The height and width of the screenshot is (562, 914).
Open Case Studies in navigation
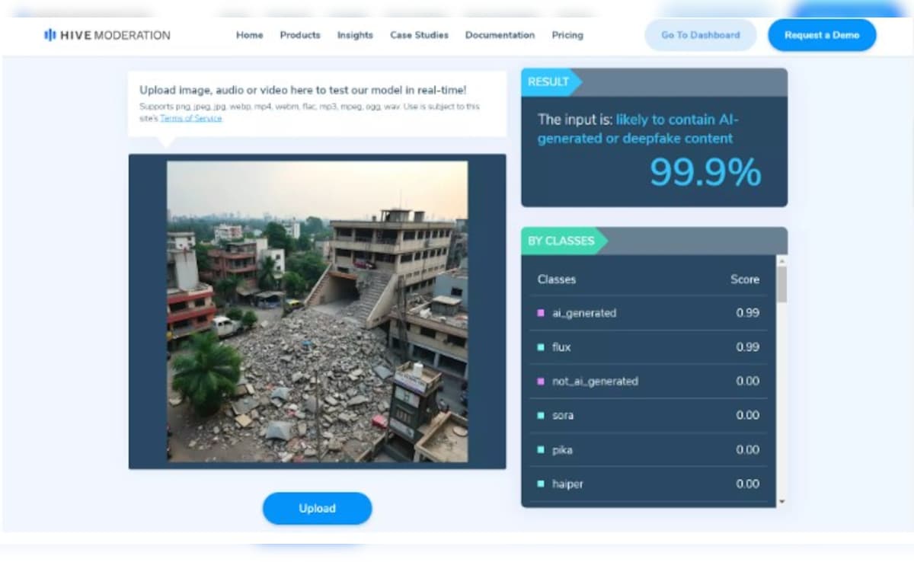[419, 35]
